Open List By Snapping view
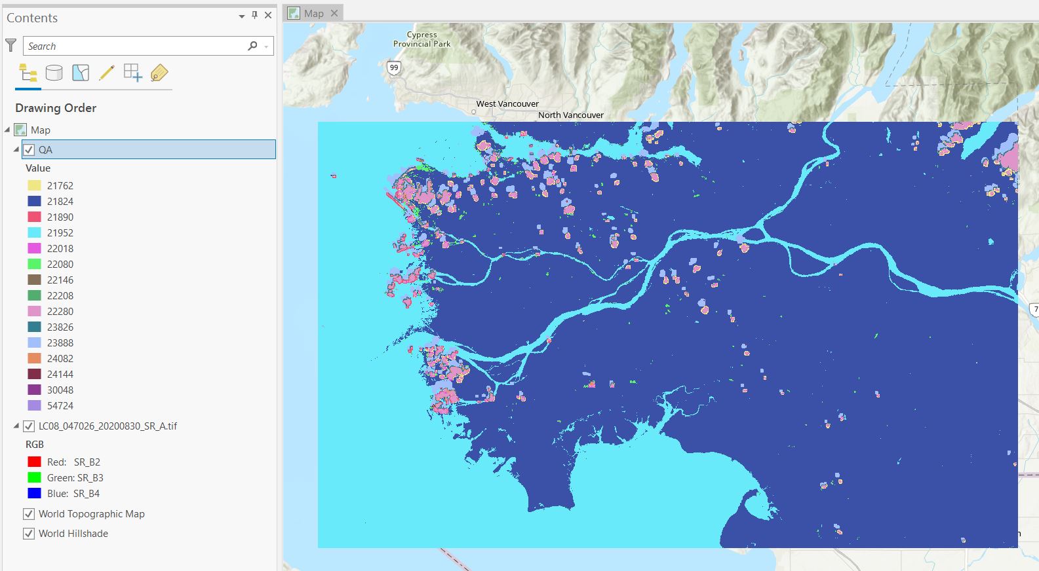Image resolution: width=1039 pixels, height=571 pixels. point(132,73)
